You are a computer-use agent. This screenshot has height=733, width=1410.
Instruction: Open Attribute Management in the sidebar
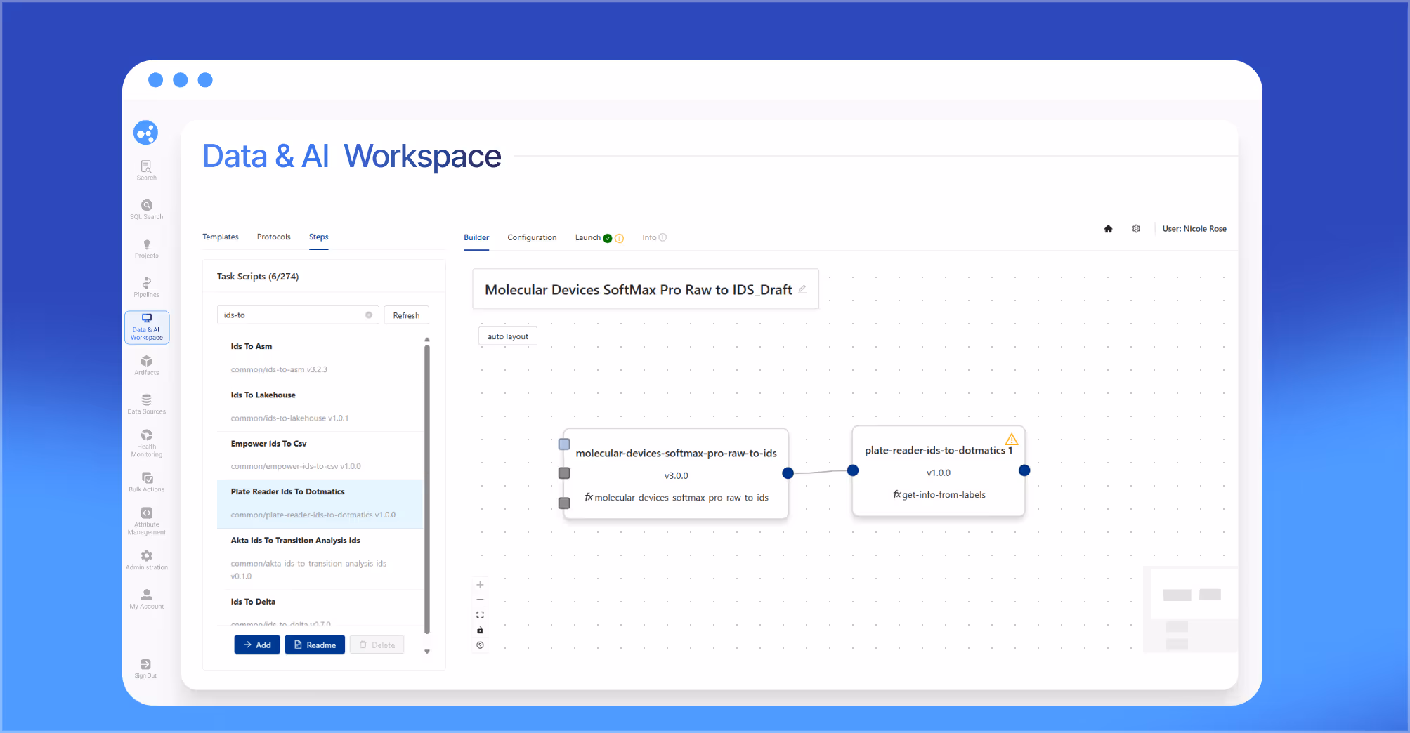coord(146,521)
